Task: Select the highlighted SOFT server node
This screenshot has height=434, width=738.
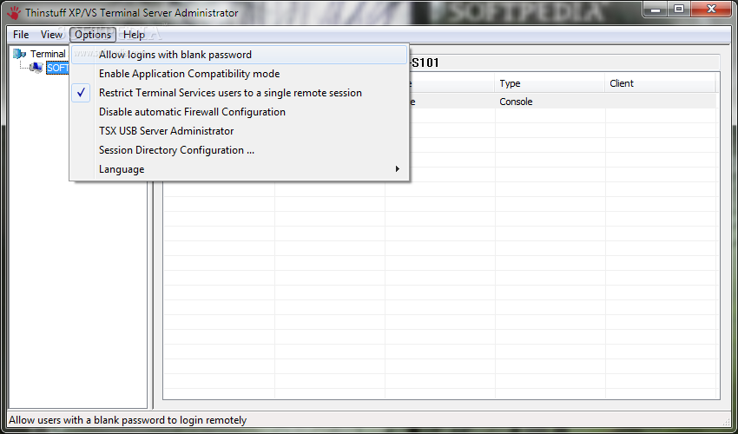Action: [57, 68]
